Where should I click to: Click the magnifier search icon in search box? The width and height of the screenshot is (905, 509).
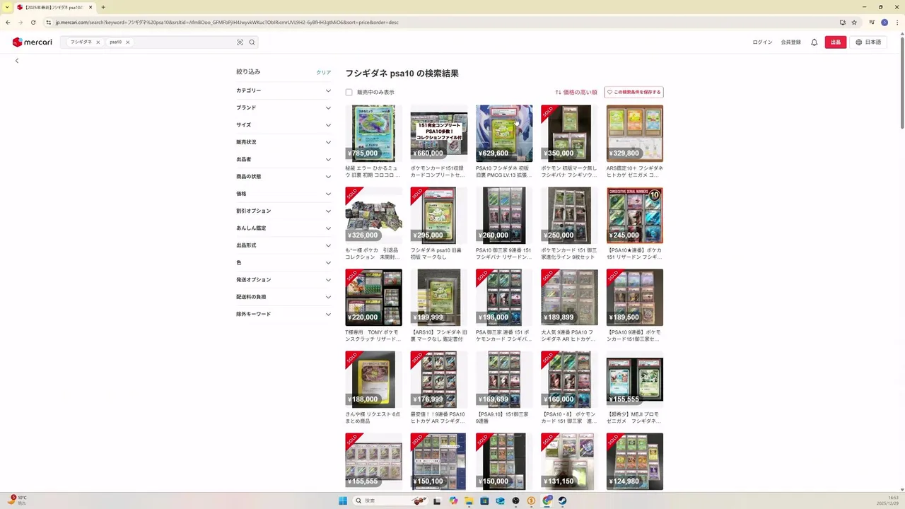pos(252,42)
